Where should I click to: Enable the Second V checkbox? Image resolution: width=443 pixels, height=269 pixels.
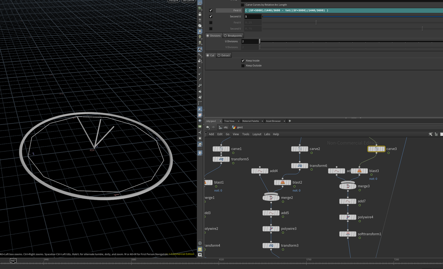[x=211, y=29]
